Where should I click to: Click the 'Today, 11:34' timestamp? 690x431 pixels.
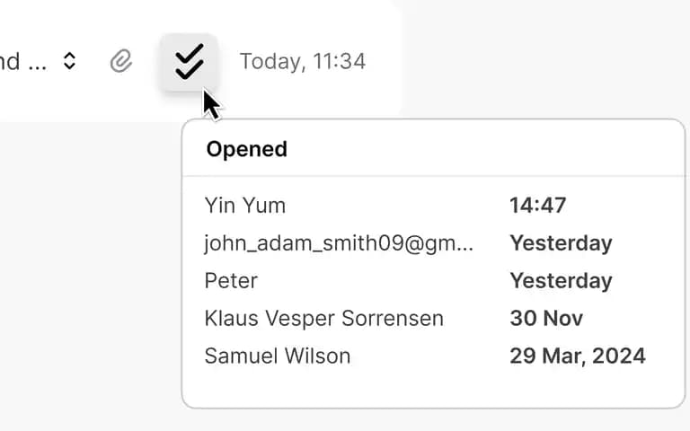pos(302,61)
